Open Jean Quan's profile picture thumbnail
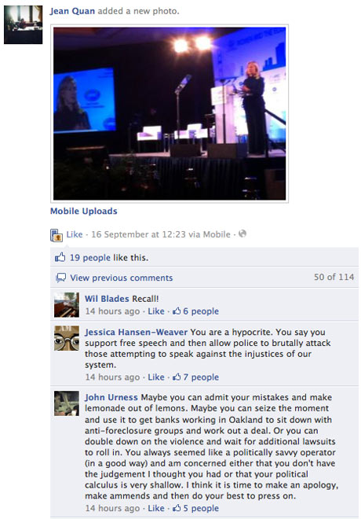Viewport: 361px width, 519px height. pos(23,24)
